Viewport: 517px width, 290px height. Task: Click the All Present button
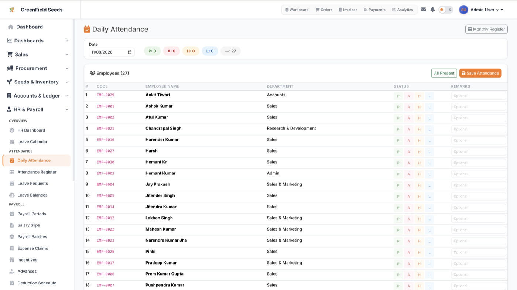pyautogui.click(x=444, y=73)
